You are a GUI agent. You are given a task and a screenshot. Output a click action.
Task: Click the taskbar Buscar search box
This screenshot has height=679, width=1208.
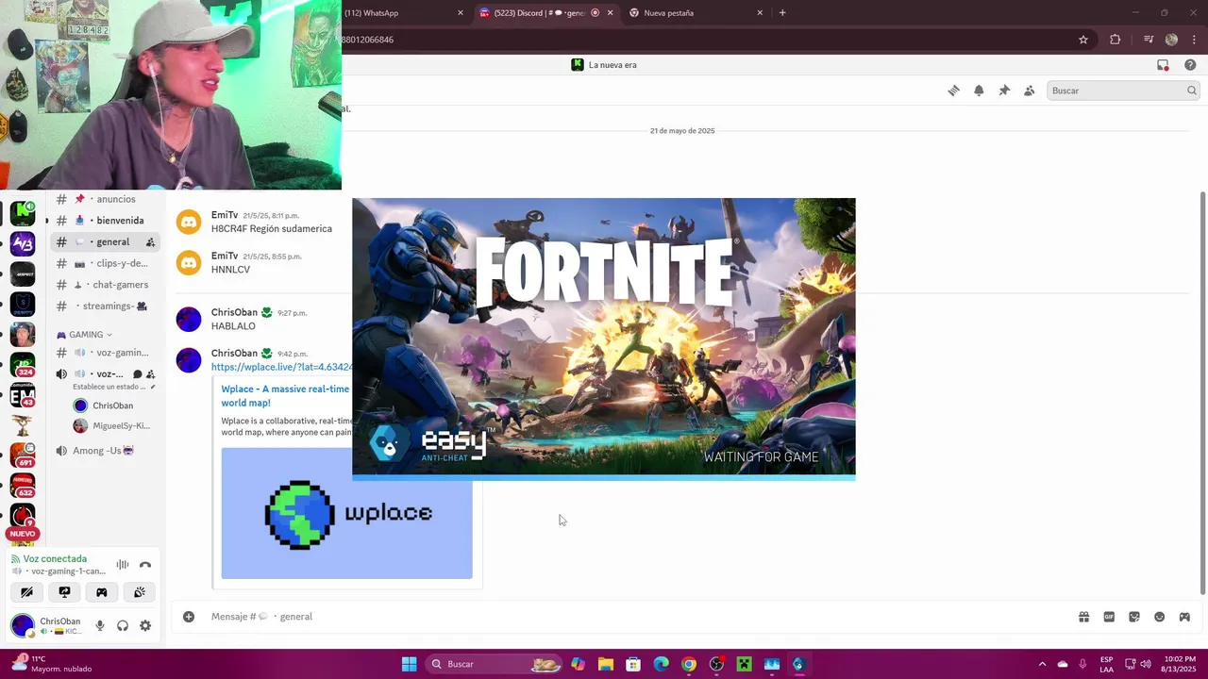pos(495,664)
